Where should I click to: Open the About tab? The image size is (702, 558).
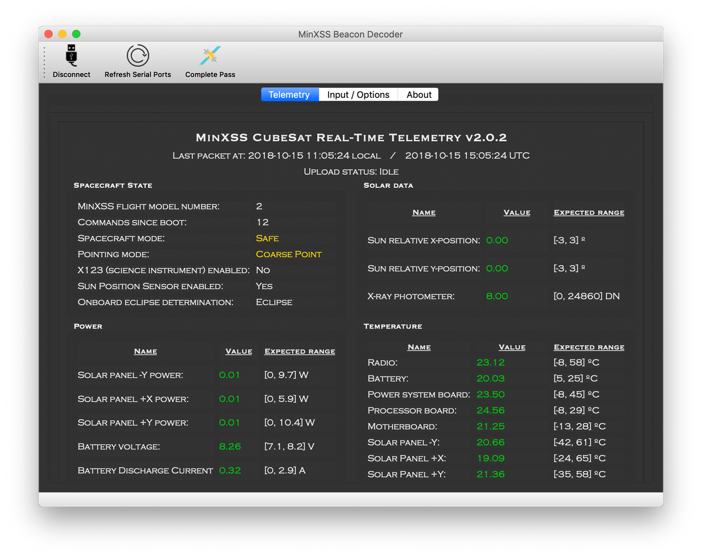click(x=419, y=95)
